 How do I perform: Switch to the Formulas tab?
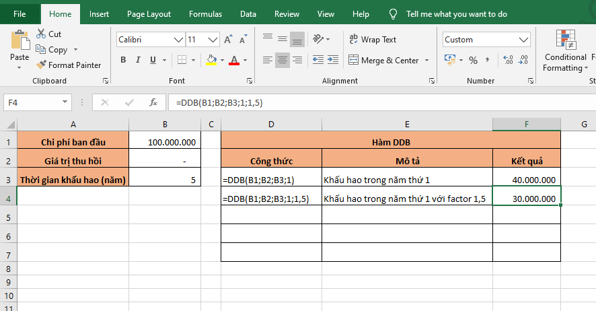(x=205, y=13)
